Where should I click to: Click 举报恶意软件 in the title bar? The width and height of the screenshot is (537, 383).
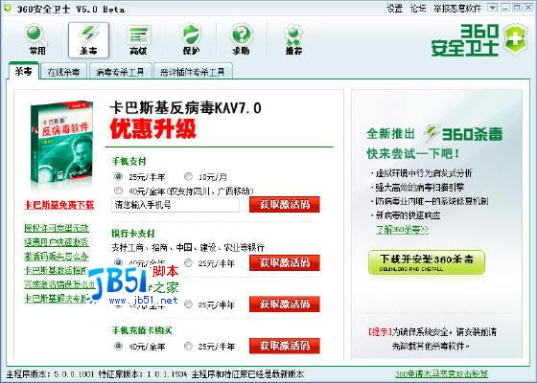click(x=457, y=9)
